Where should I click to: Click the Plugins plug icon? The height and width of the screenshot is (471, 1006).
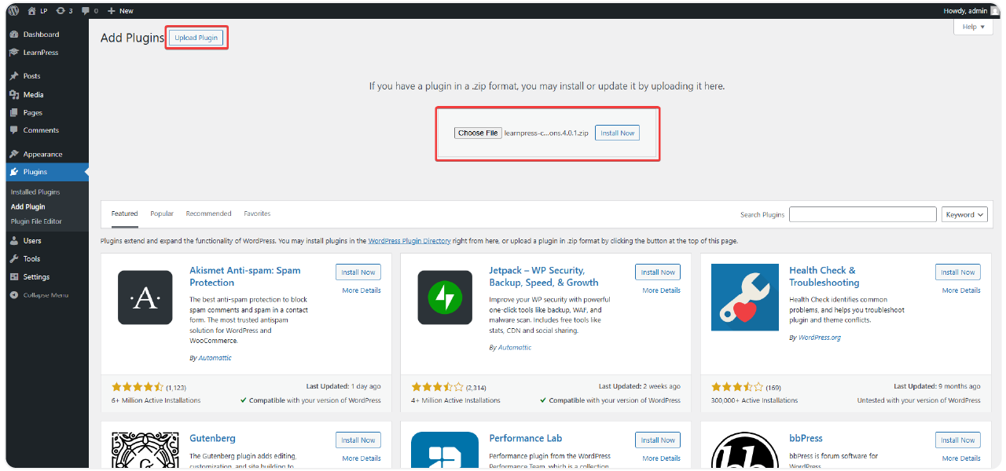[x=14, y=172]
